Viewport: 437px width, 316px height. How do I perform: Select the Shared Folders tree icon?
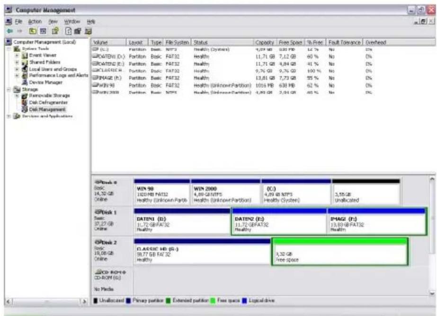point(25,62)
